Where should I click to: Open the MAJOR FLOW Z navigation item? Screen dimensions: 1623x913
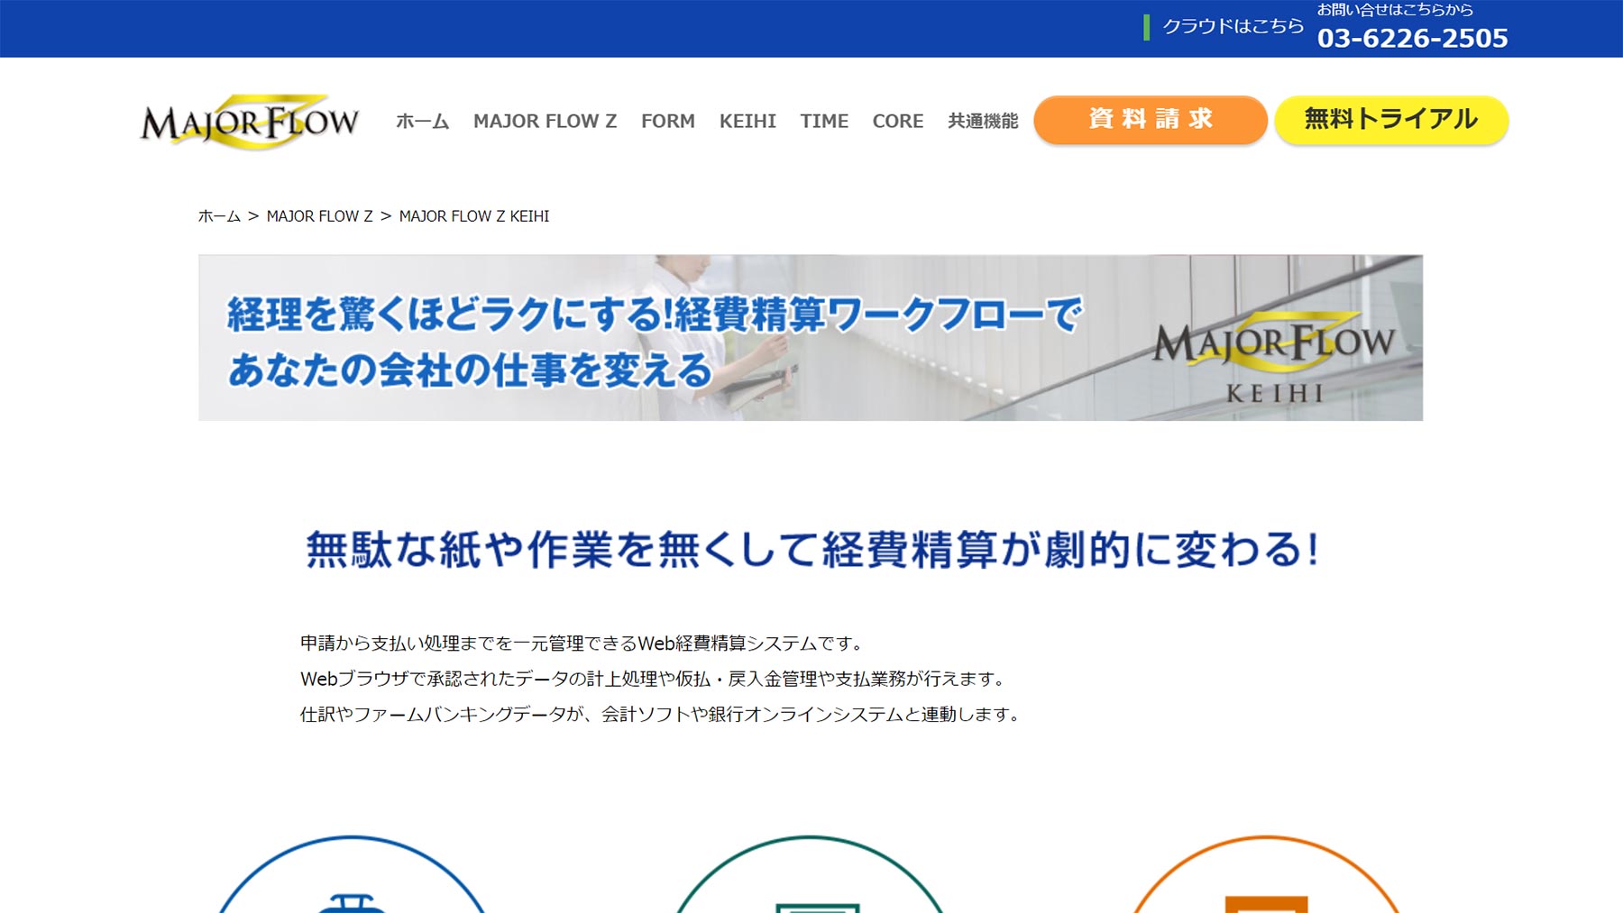coord(545,121)
